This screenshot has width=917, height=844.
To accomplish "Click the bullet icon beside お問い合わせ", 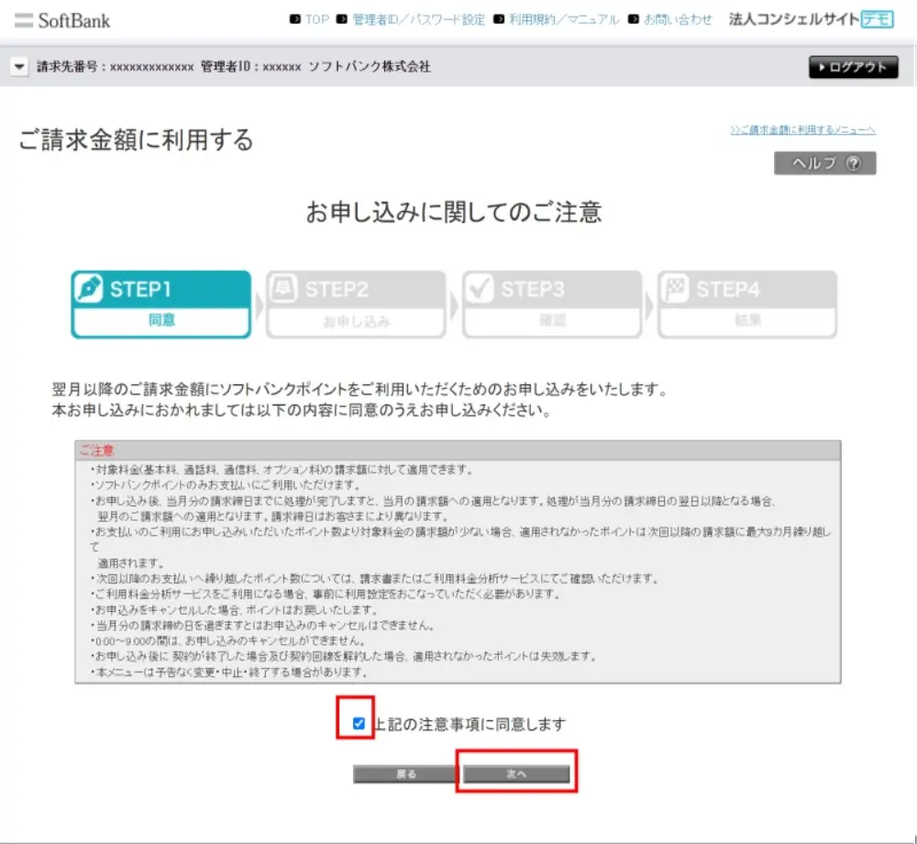I will (x=634, y=19).
